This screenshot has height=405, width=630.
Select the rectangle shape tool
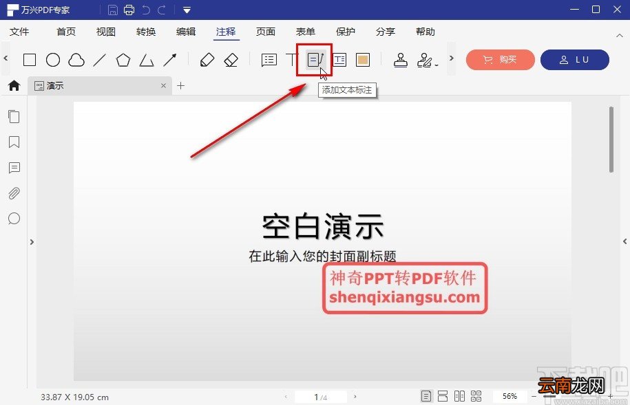30,60
